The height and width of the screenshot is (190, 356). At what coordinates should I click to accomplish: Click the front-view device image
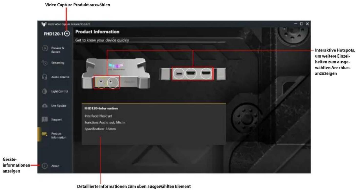(116, 73)
